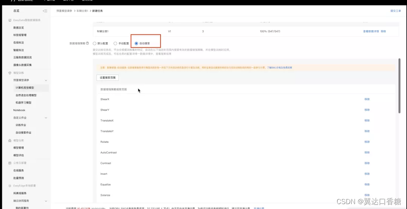Click the V1 version cell
The width and height of the screenshot is (407, 209).
pos(170,31)
